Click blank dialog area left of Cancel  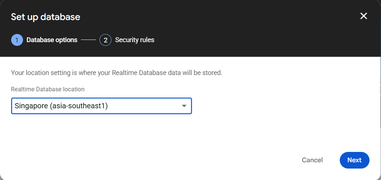186,160
